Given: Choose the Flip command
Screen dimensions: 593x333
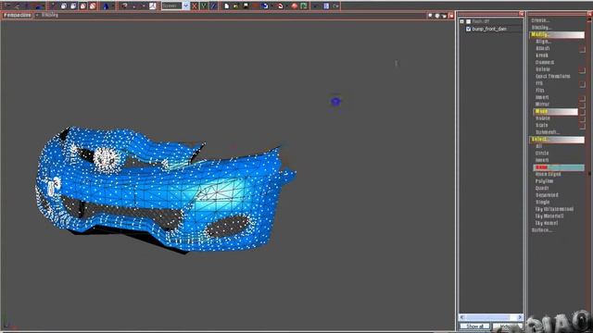Looking at the screenshot, I should (540, 91).
